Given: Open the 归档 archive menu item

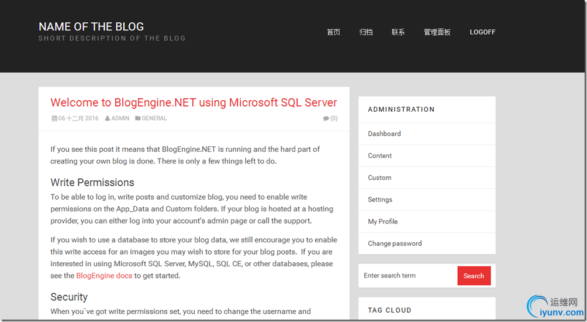Looking at the screenshot, I should coord(366,32).
